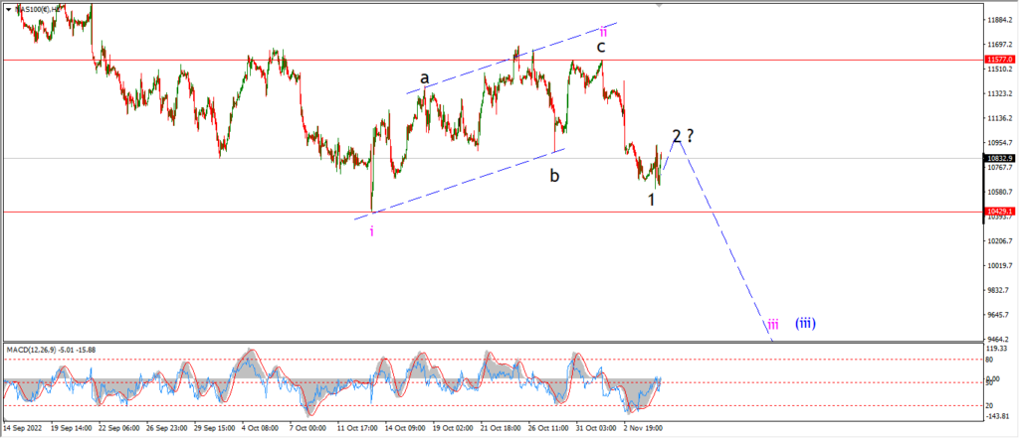This screenshot has width=1019, height=438.
Task: Click the '21 Oct 18:00' date label
Action: 500,429
